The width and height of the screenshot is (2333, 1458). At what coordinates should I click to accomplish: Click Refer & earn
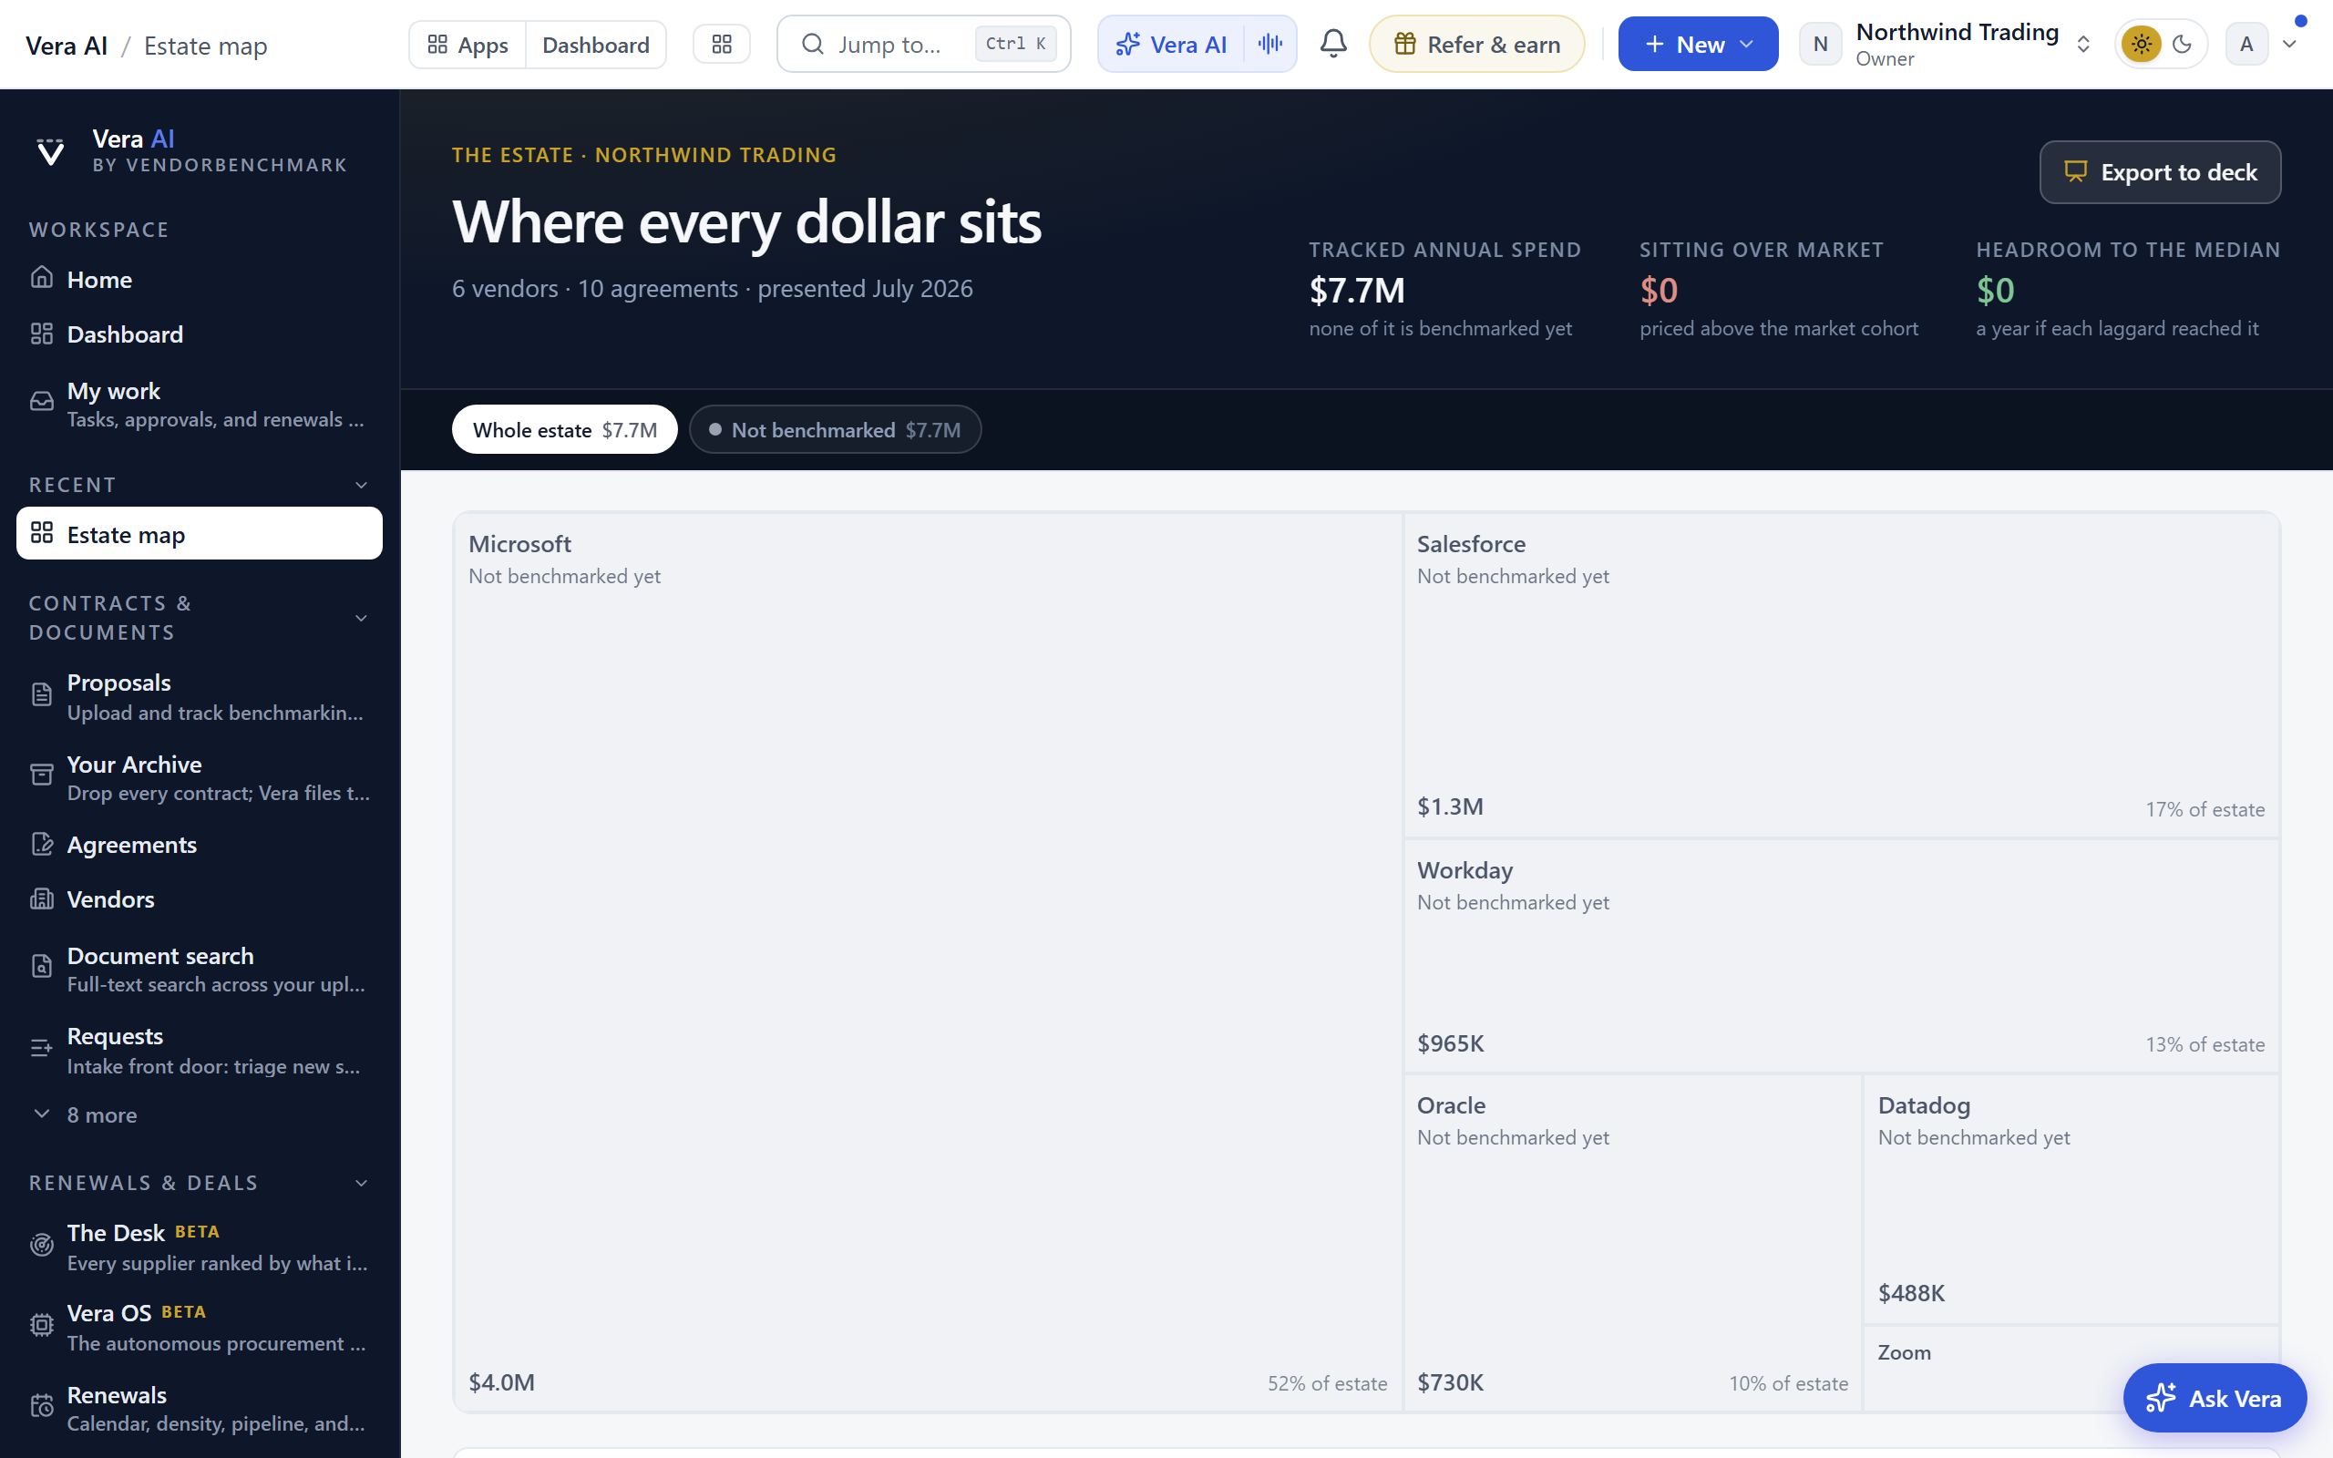1477,44
